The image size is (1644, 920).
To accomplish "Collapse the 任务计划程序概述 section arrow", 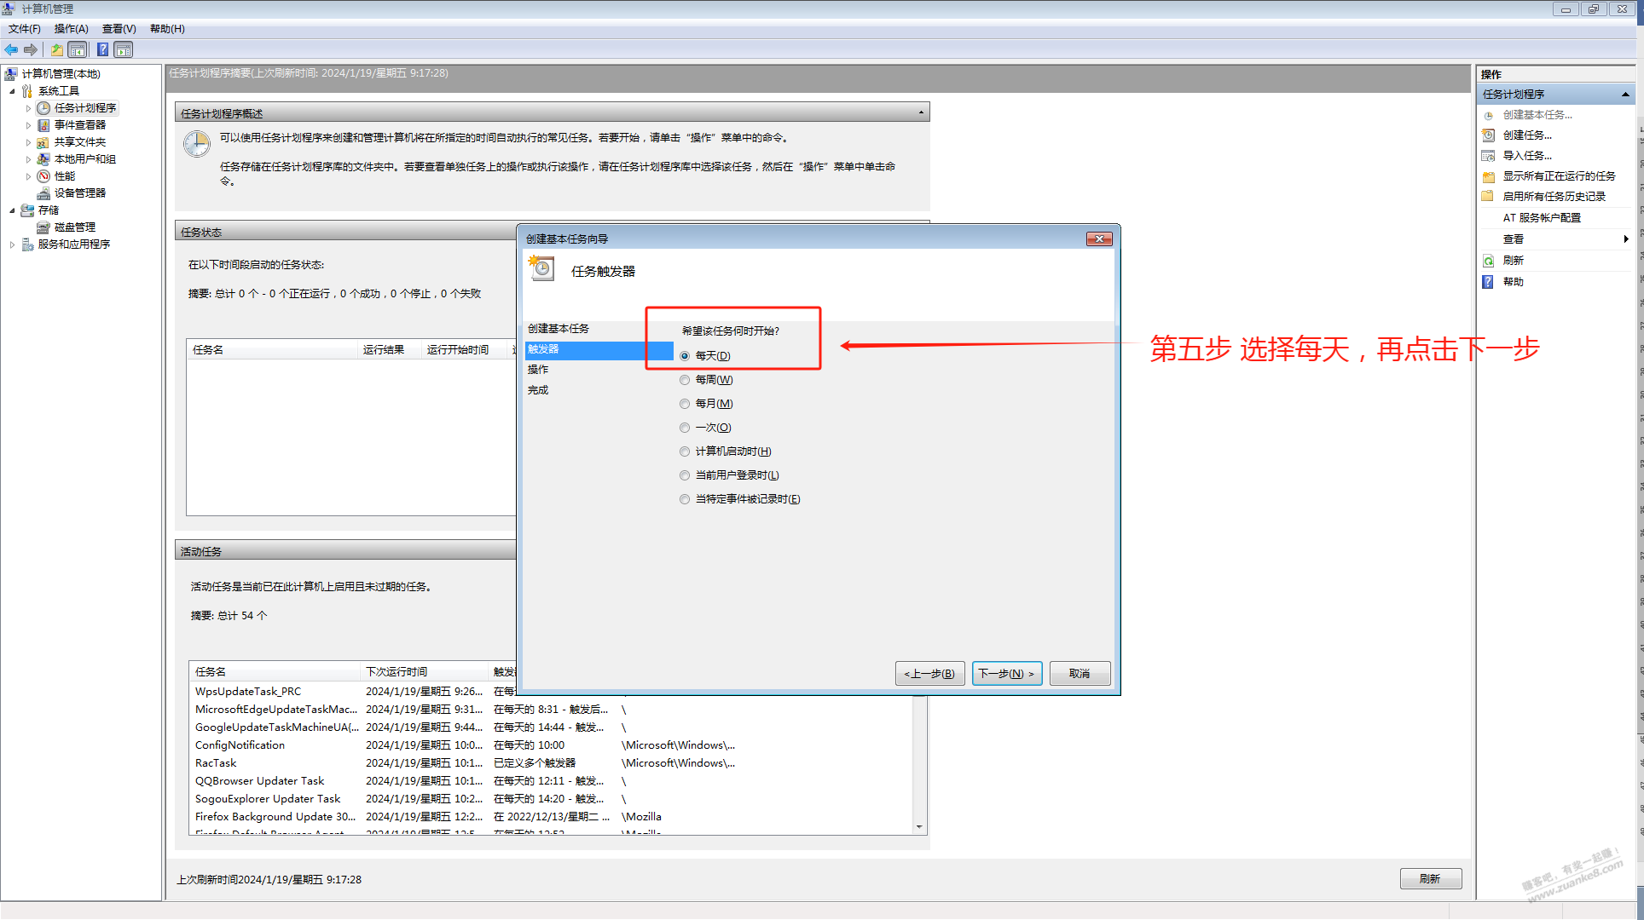I will tap(921, 112).
